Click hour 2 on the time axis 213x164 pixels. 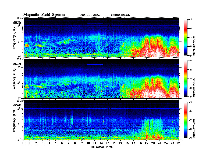36,143
